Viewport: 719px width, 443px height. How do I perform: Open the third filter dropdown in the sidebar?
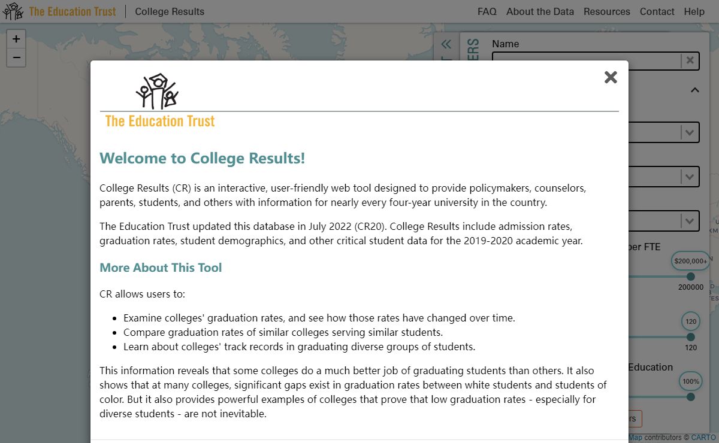(690, 220)
